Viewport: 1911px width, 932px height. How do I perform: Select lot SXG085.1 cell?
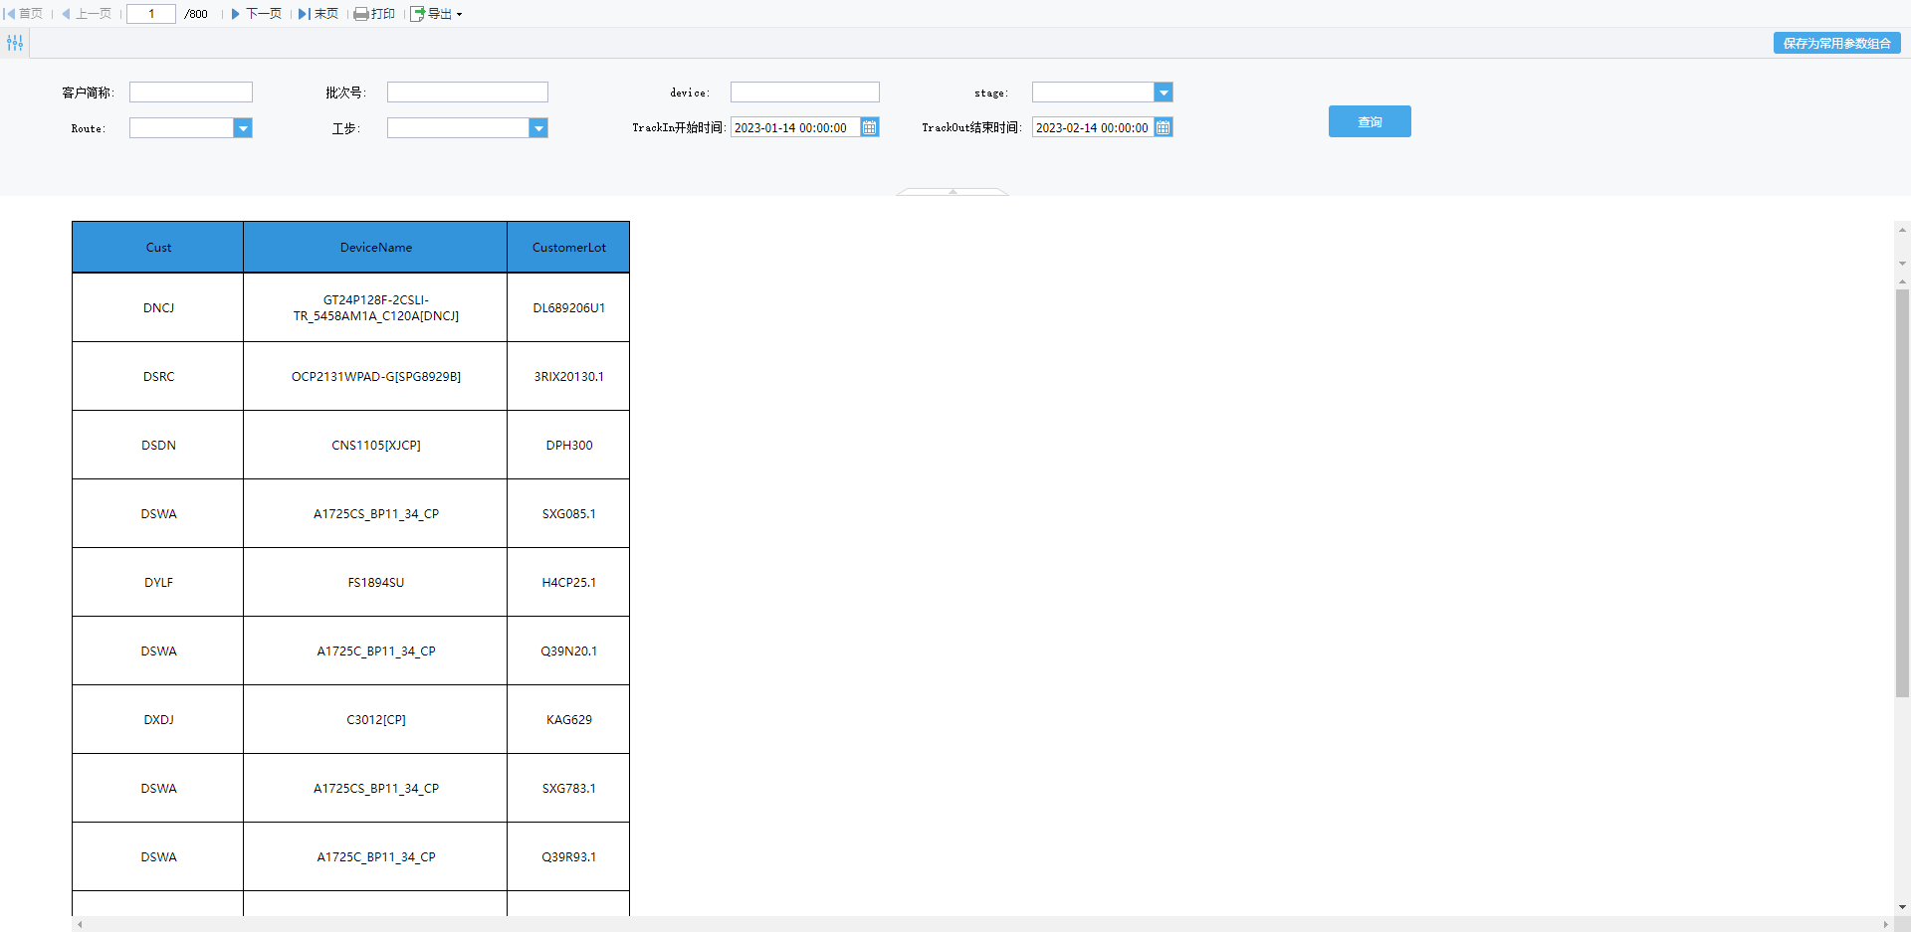(x=568, y=514)
